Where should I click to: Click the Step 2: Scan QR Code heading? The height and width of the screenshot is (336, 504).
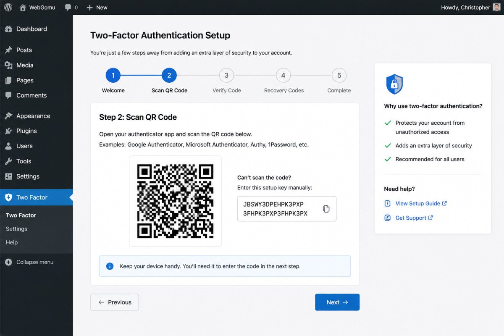(138, 117)
